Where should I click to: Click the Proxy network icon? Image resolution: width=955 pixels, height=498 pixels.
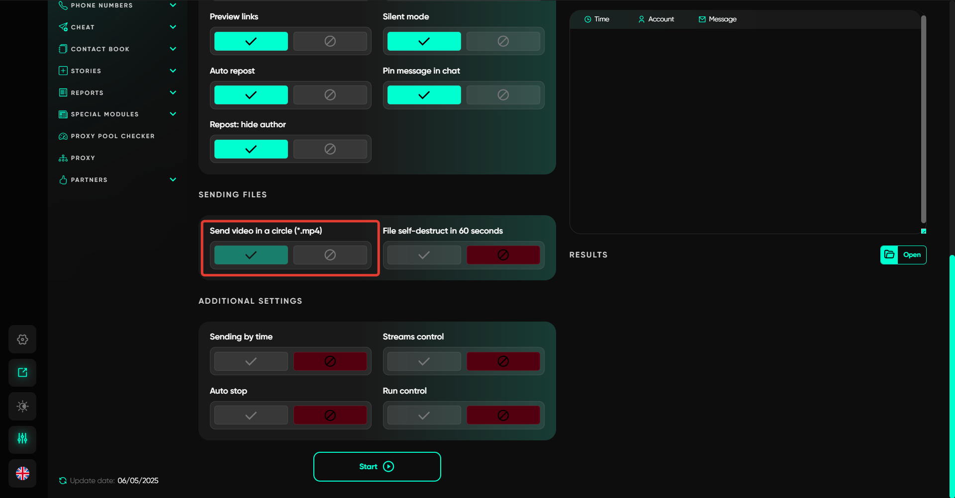click(63, 158)
